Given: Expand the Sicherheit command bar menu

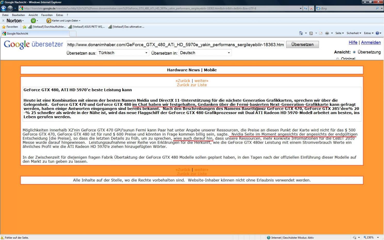Looking at the screenshot, I should click(354, 33).
